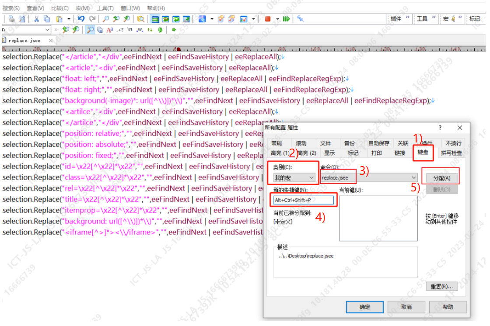Click the Find in Files icon
This screenshot has height=326, width=490.
tap(140, 19)
